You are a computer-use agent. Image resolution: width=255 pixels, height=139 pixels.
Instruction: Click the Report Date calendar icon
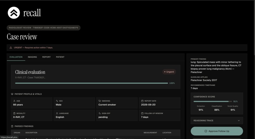[x=142, y=101]
